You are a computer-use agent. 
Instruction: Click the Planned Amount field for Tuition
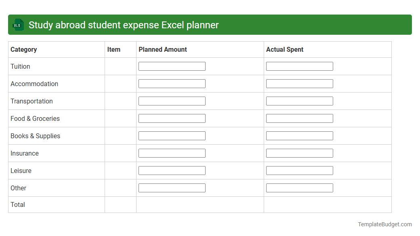pyautogui.click(x=172, y=66)
